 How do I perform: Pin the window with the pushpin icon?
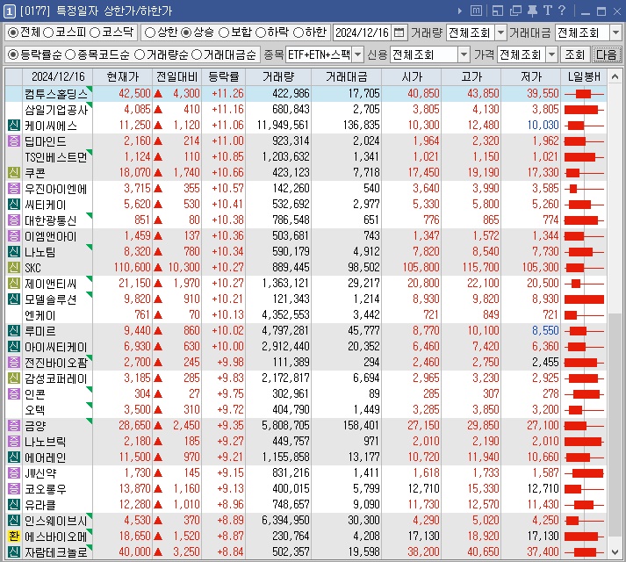click(x=532, y=11)
